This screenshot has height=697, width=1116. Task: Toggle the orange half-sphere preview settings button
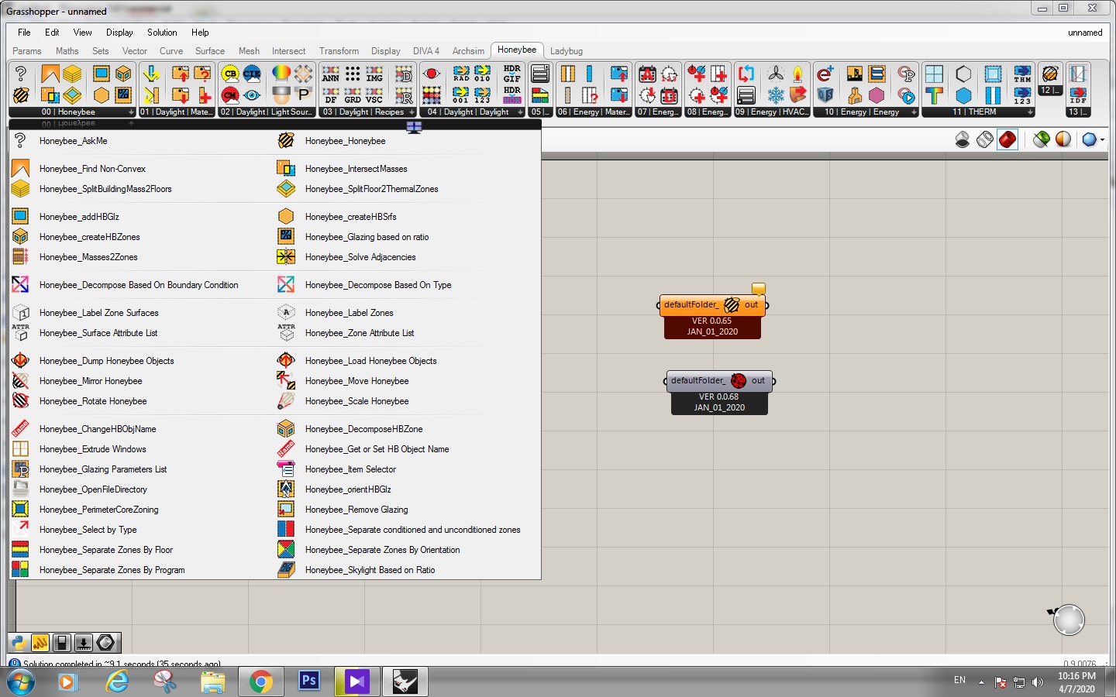pyautogui.click(x=1063, y=139)
